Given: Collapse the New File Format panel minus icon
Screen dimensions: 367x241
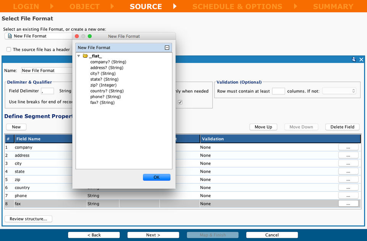Looking at the screenshot, I should point(167,48).
